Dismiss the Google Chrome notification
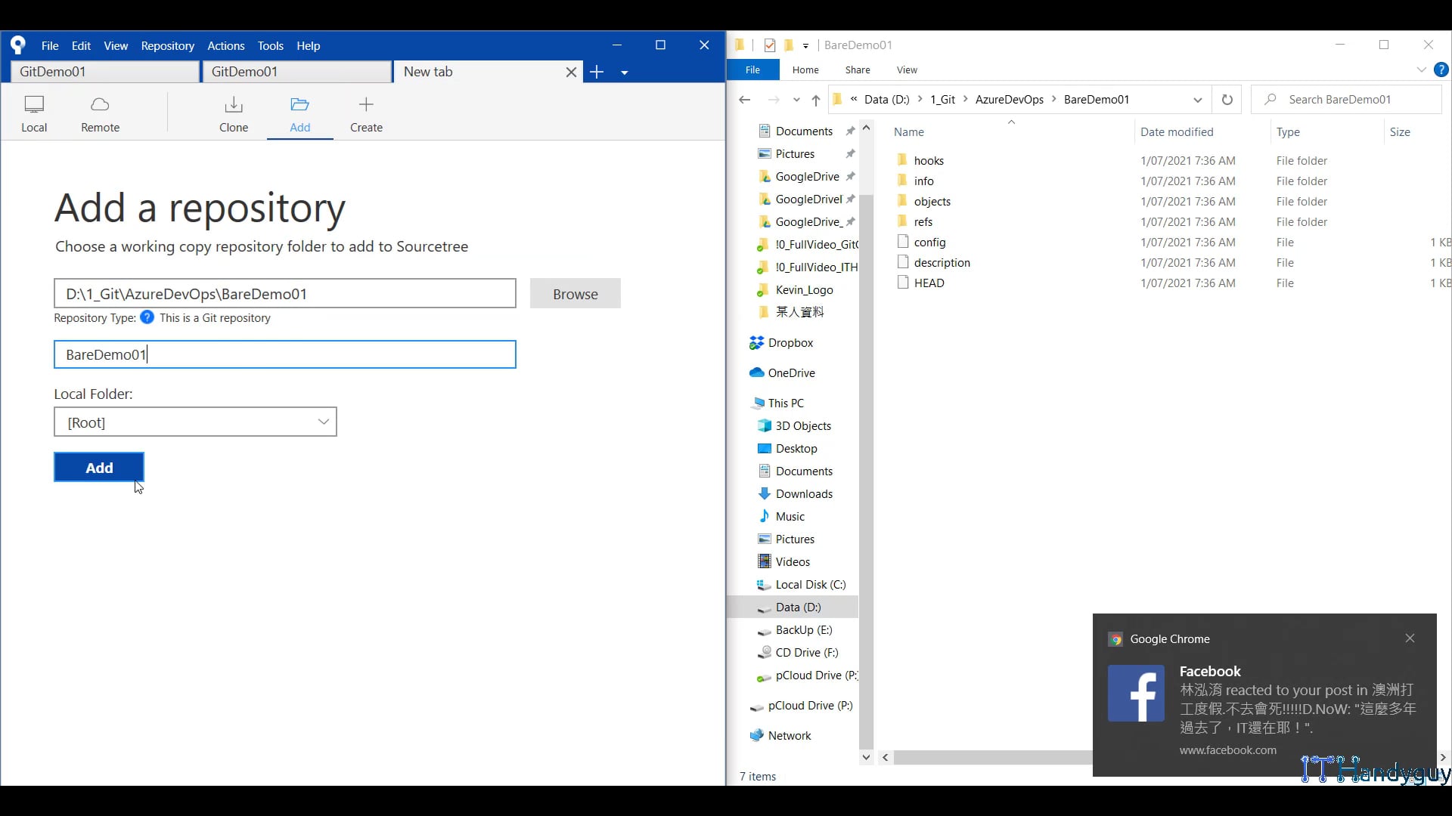Image resolution: width=1452 pixels, height=816 pixels. pos(1410,638)
